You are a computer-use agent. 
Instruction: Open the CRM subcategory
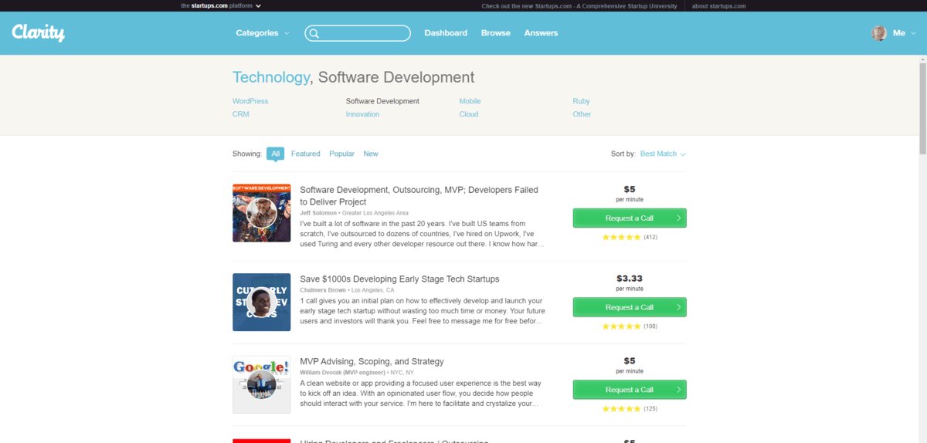pyautogui.click(x=241, y=114)
